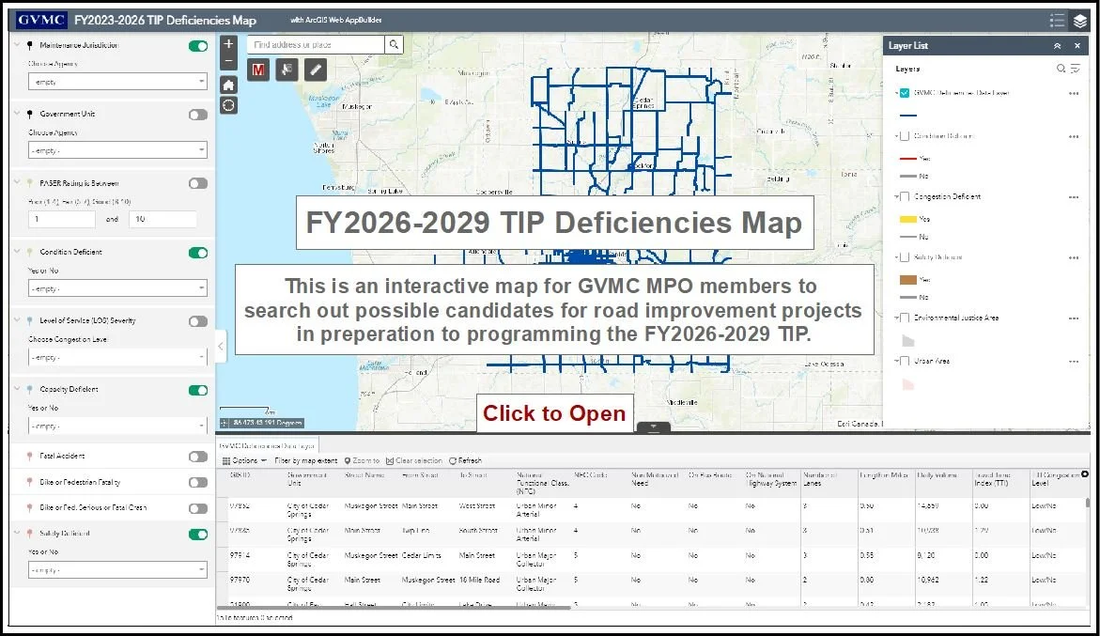Turn off Safety Deficient filter toggle
The image size is (1100, 636).
coord(198,535)
